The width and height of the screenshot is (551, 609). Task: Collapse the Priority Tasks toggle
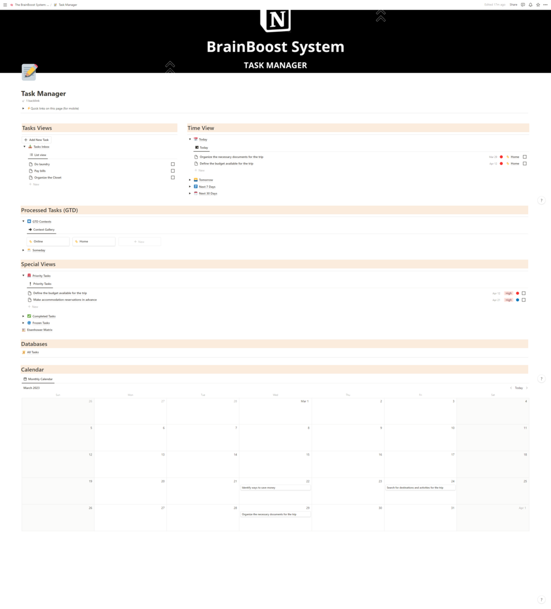coord(24,275)
